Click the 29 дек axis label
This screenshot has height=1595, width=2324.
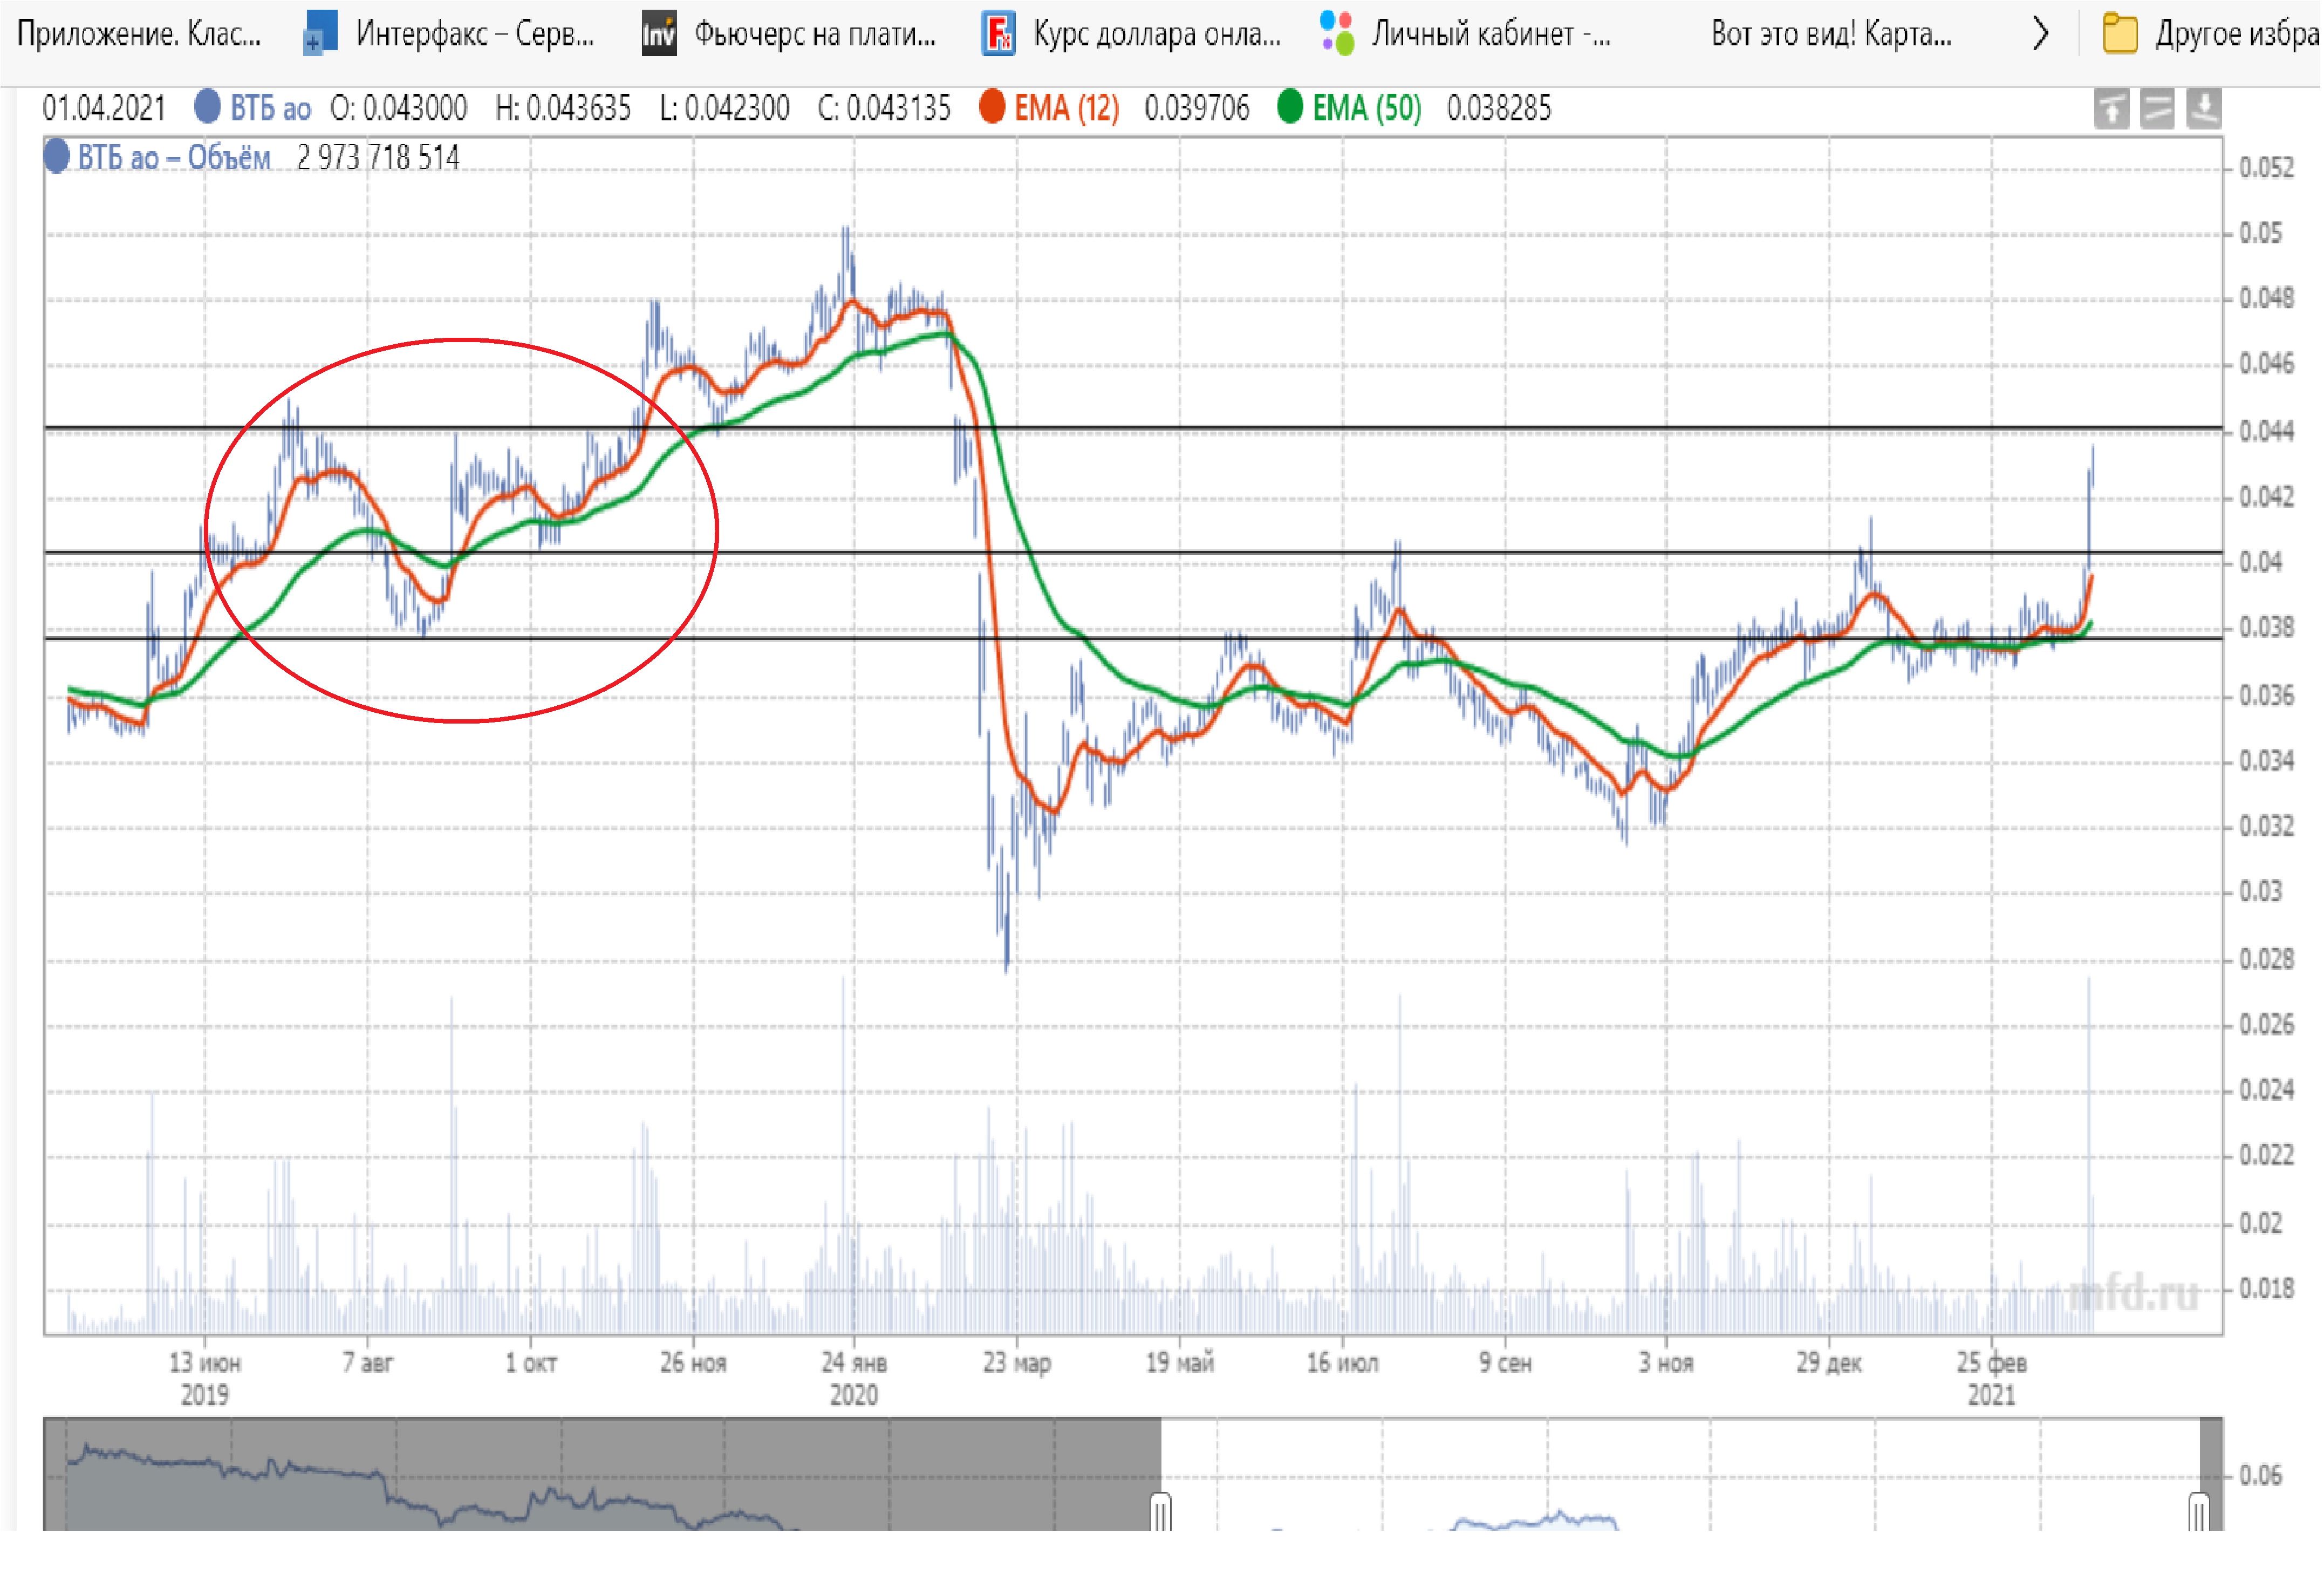1829,1363
